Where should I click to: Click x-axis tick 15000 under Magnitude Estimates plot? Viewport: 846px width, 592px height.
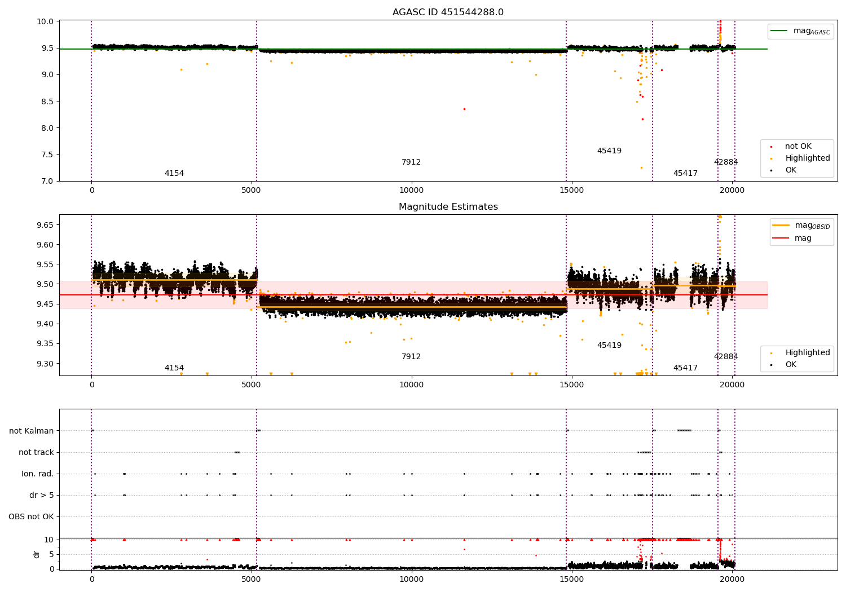pos(572,385)
